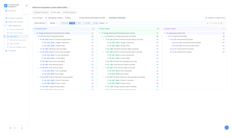Open Root Cause Analysis via its icon
Viewport: 232px width, 138px height.
pyautogui.click(x=8, y=33)
